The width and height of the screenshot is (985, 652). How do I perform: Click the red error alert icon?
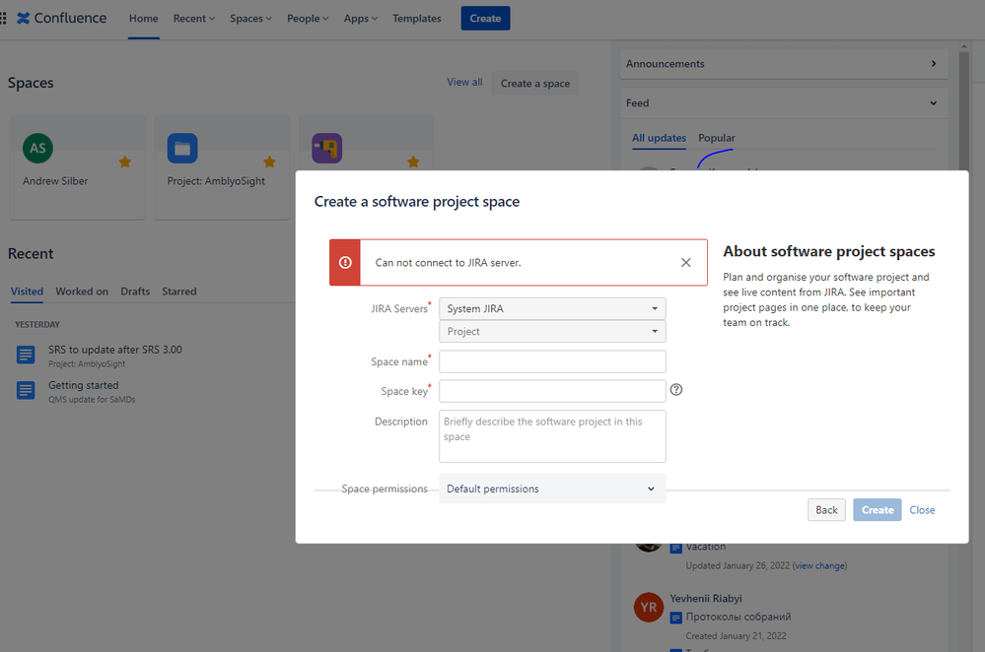(x=345, y=262)
